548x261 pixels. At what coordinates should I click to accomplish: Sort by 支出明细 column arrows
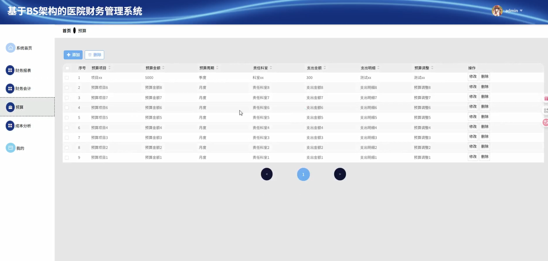tap(379, 68)
